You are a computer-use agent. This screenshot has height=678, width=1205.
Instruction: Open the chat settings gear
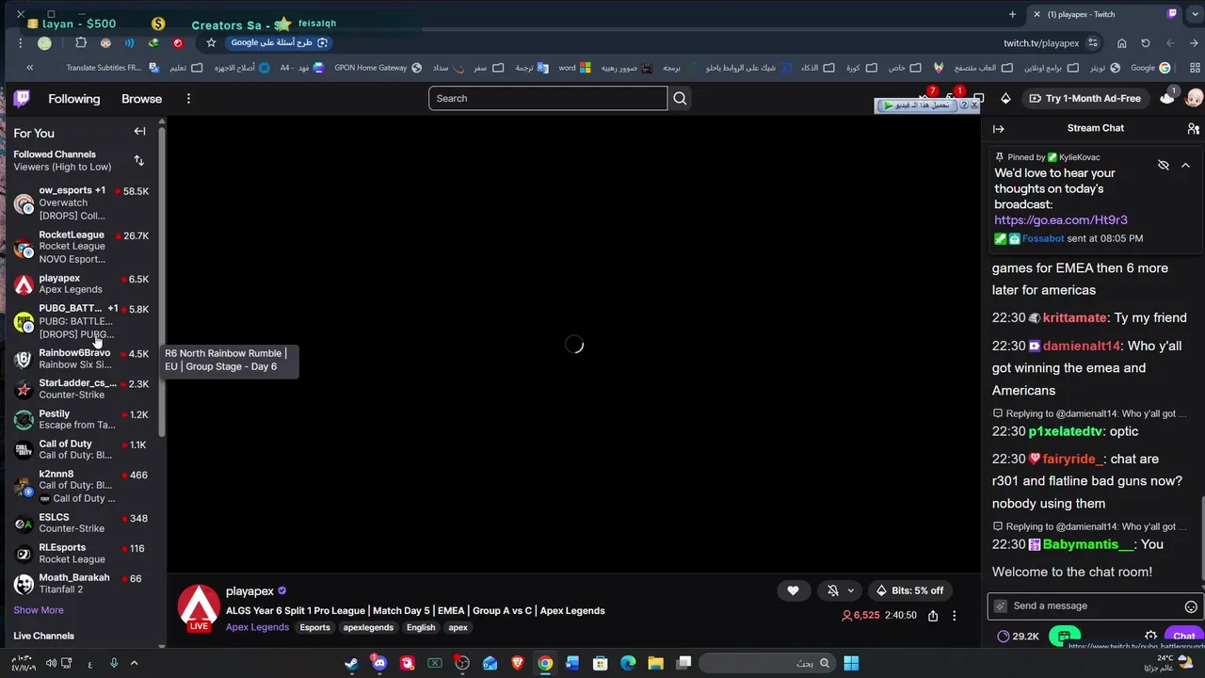point(1150,637)
